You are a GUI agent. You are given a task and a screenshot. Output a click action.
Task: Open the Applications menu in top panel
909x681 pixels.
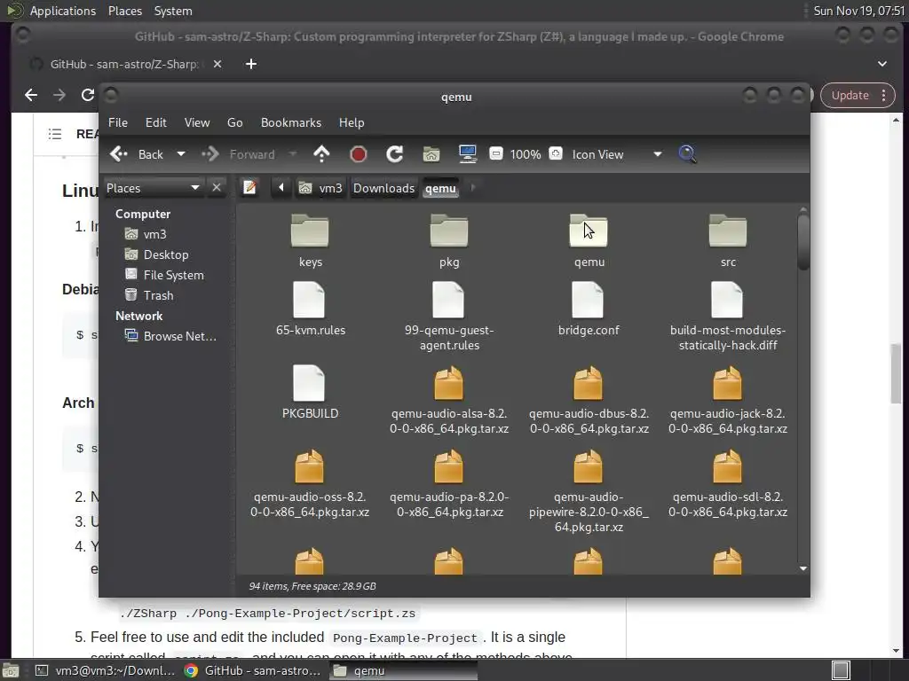click(63, 11)
